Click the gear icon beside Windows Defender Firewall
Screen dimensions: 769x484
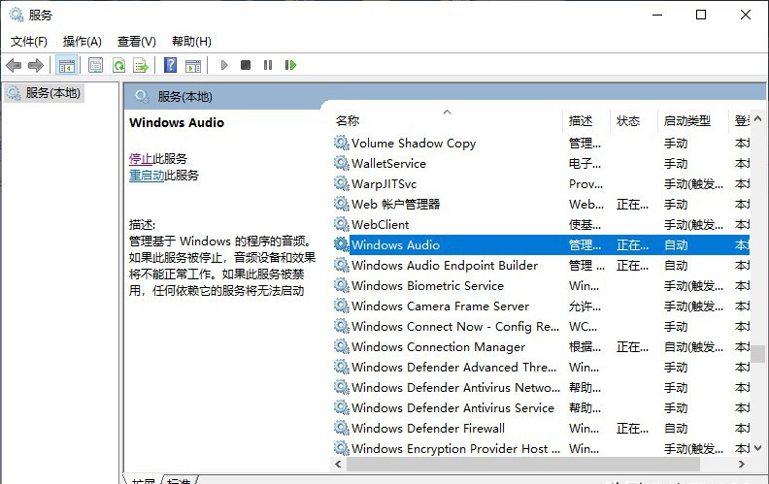tap(342, 428)
